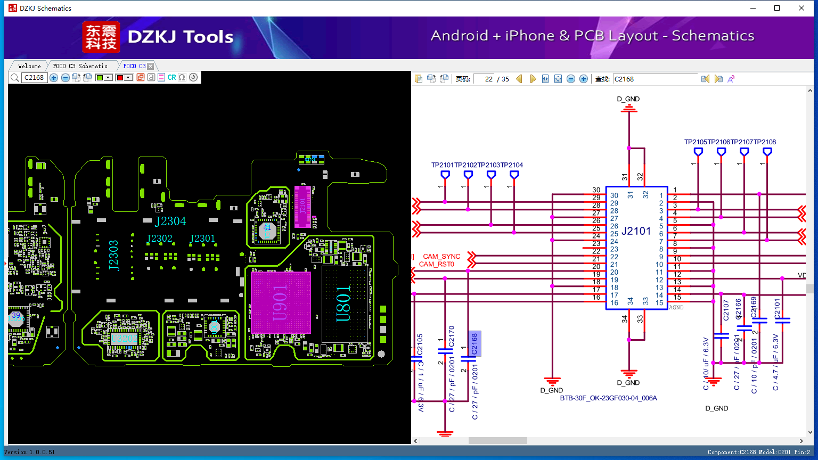Click the C2101 capacitor label
818x460 pixels.
point(777,309)
